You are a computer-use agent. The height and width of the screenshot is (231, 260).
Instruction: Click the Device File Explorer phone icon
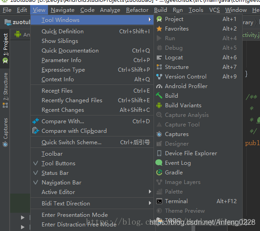click(x=159, y=153)
